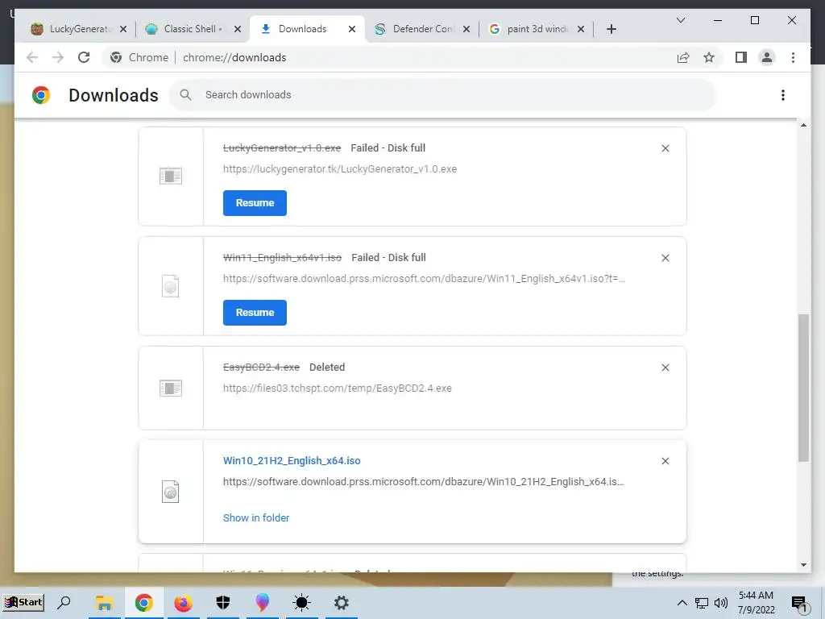Click the page scrollbar thumb
The width and height of the screenshot is (825, 619).
tap(803, 388)
